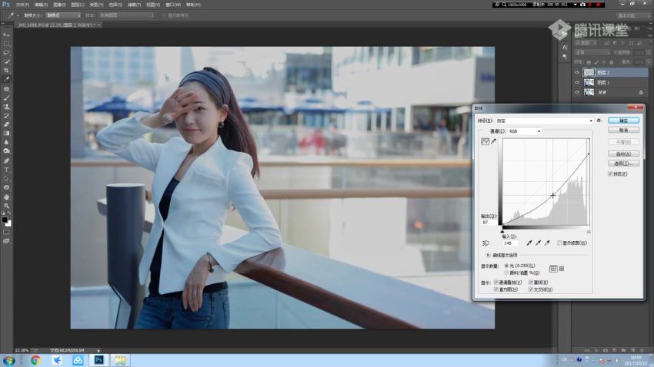Click the OK button in Curves

click(x=623, y=121)
